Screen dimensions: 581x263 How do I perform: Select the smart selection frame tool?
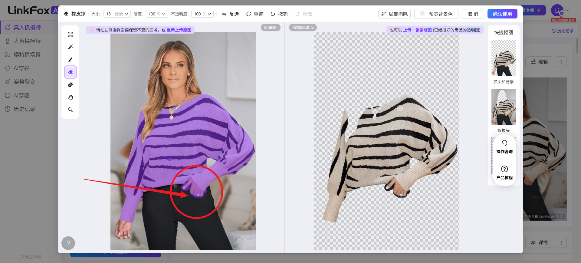pyautogui.click(x=70, y=35)
